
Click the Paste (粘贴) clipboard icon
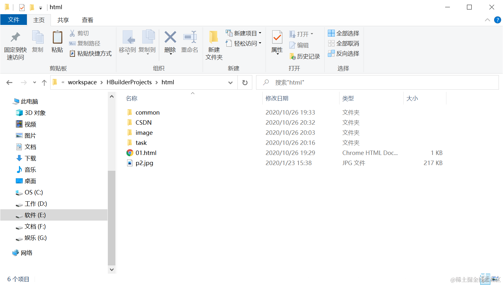pos(57,38)
